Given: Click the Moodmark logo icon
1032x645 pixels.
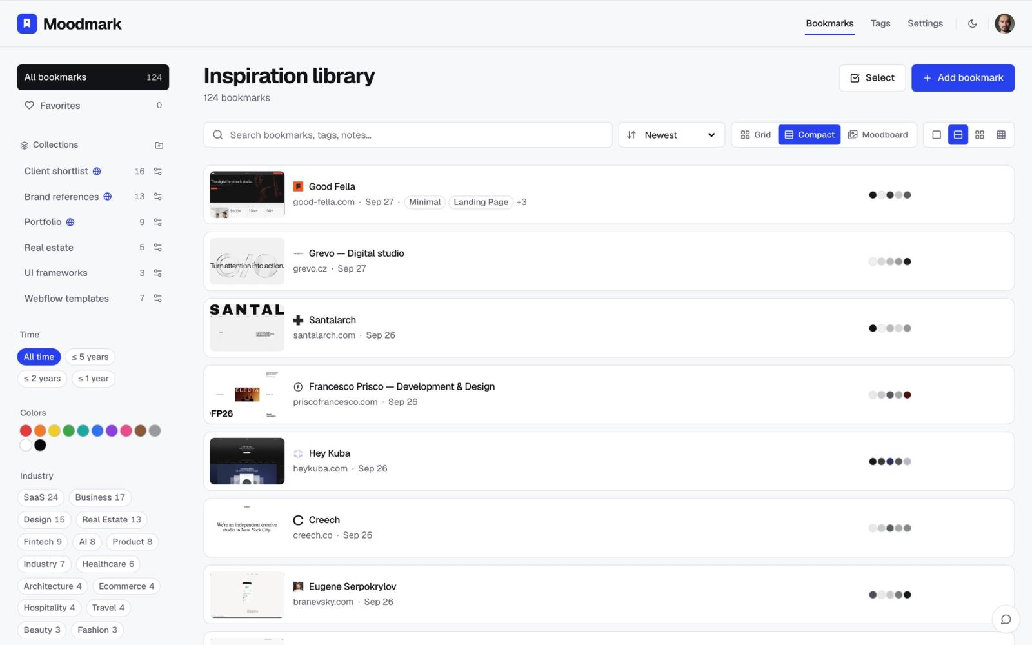Looking at the screenshot, I should point(27,24).
